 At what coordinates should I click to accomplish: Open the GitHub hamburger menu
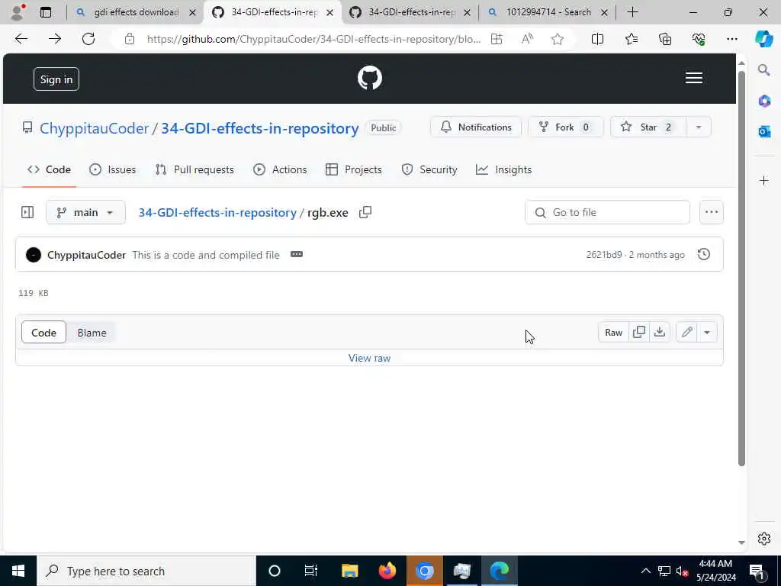tap(693, 79)
